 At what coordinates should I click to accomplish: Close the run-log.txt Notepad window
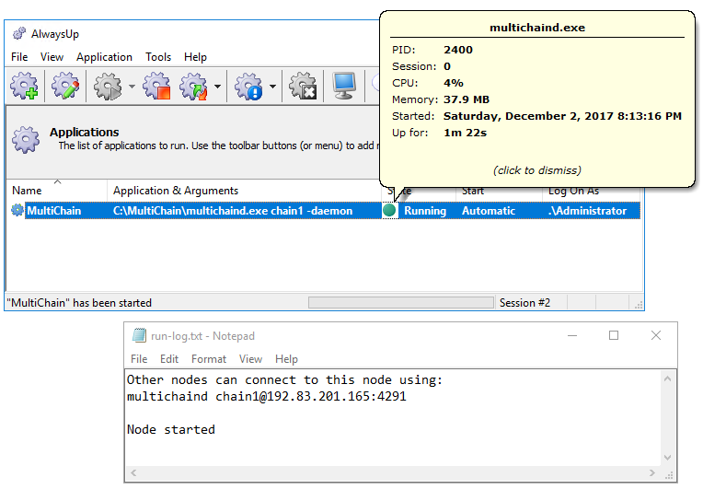(x=656, y=335)
